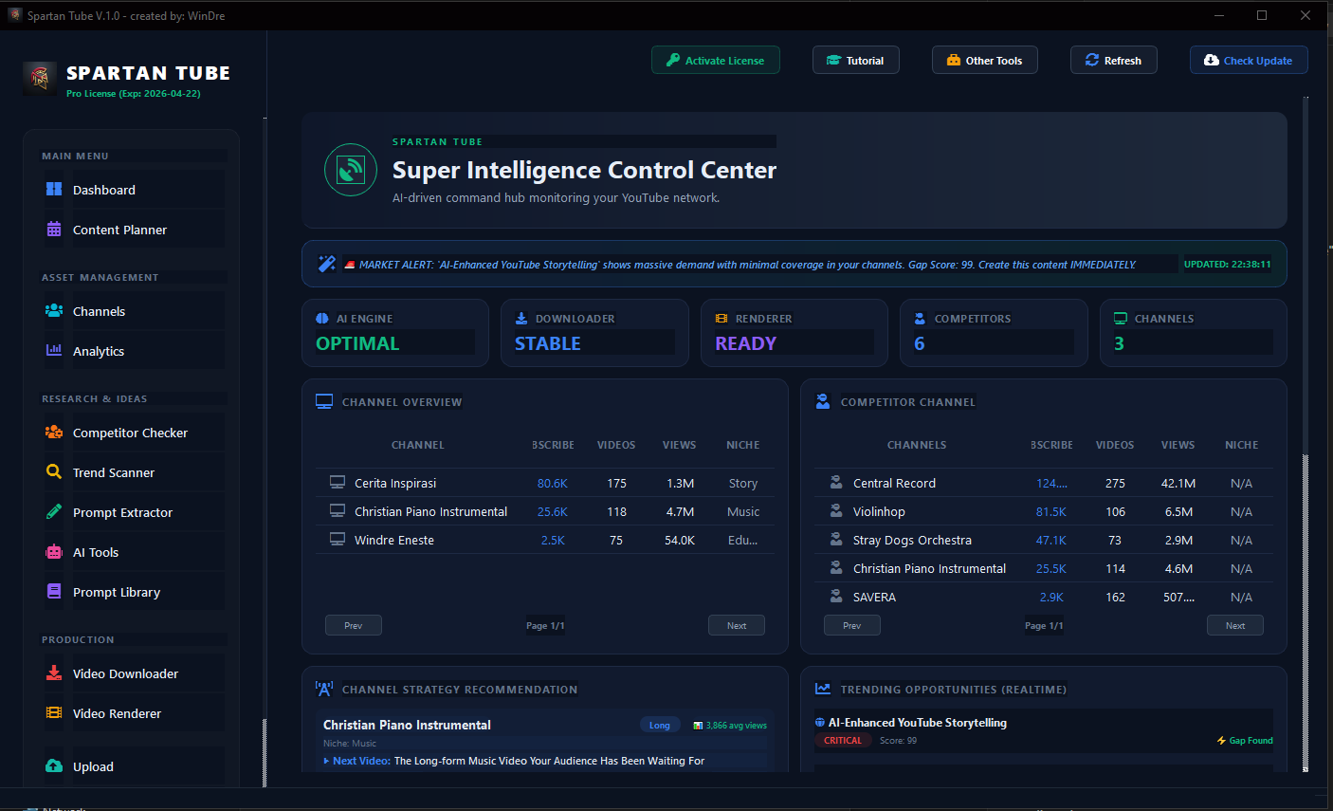Open the Tutorial button
This screenshot has width=1333, height=811.
(x=855, y=60)
